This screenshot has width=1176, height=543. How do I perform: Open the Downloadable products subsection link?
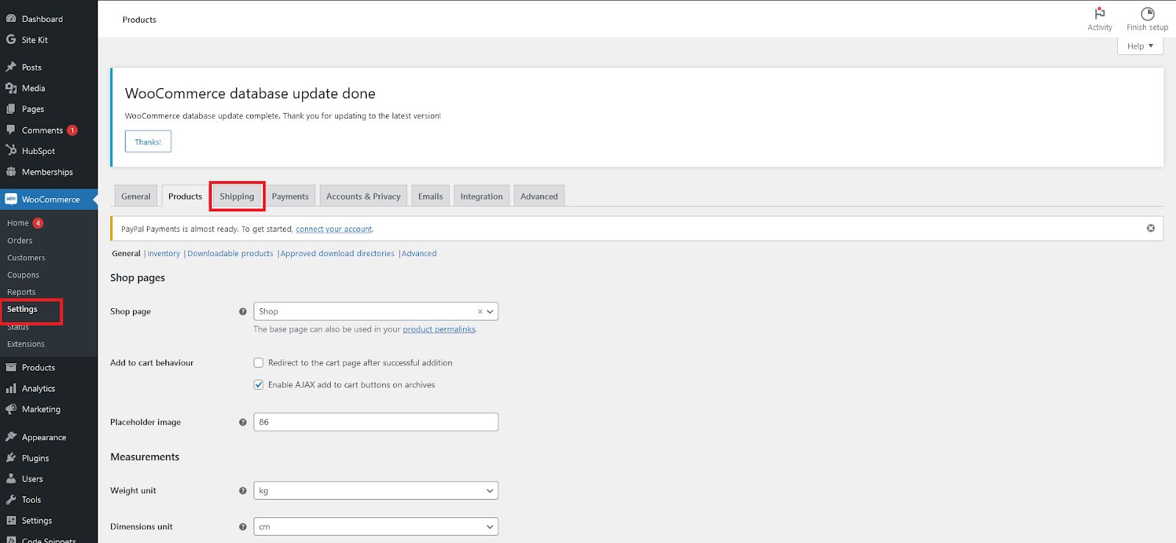point(230,253)
